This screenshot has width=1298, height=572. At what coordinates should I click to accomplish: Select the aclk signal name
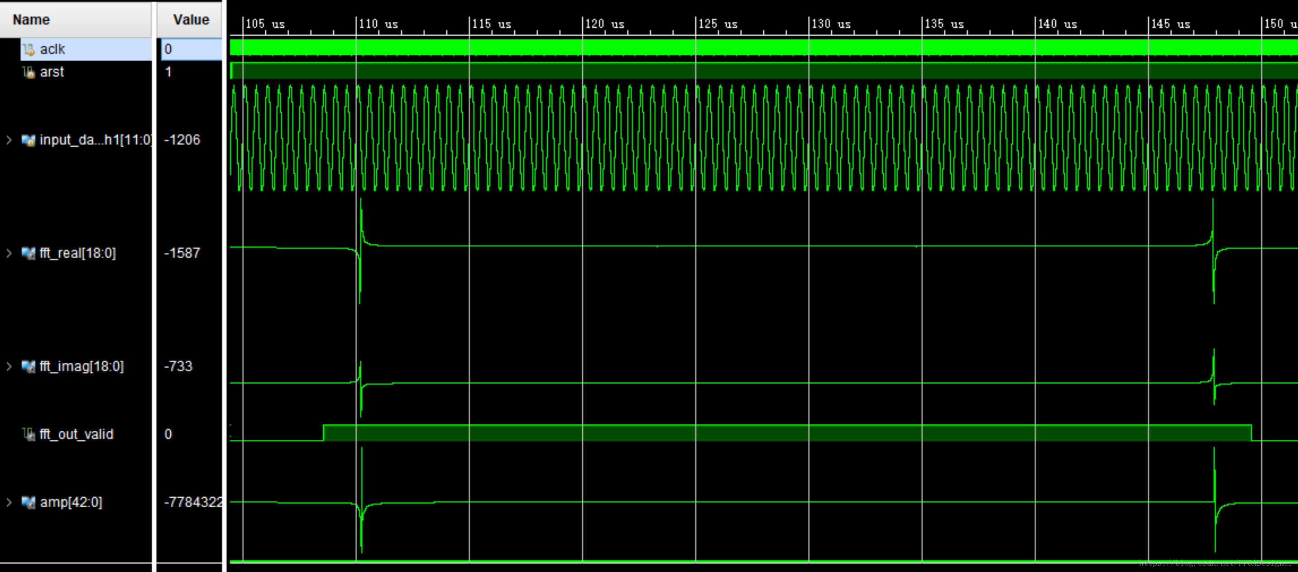(x=53, y=49)
